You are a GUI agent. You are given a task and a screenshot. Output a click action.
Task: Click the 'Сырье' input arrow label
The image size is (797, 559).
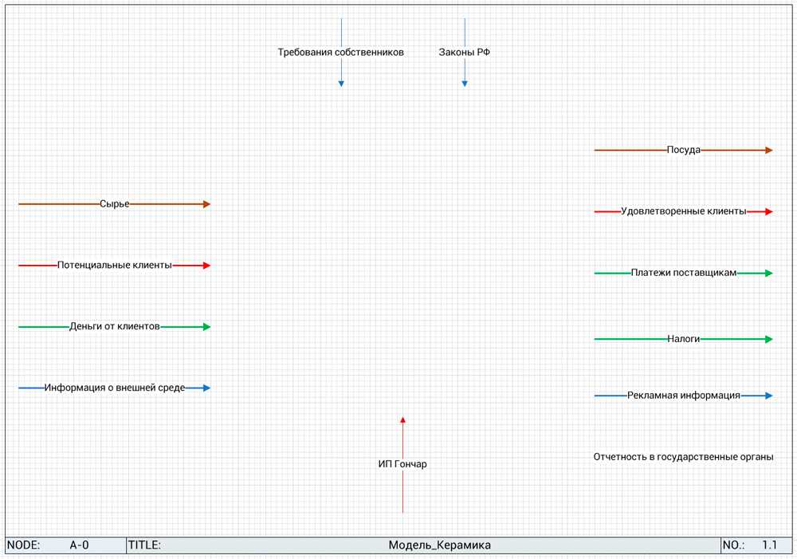[x=114, y=204]
